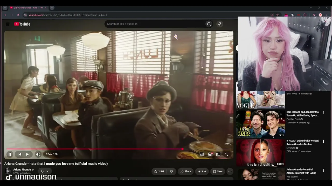Click the browser address bar URL

pyautogui.click(x=68, y=15)
